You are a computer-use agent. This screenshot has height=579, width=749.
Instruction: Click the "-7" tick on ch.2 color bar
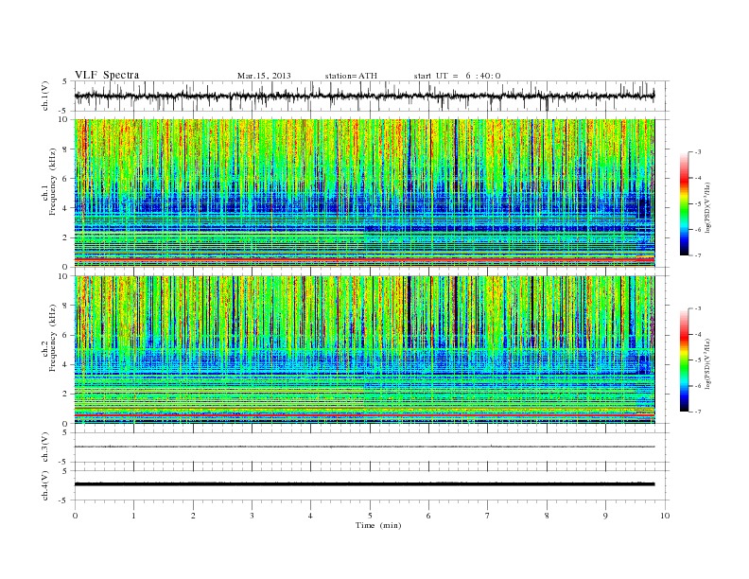[698, 412]
